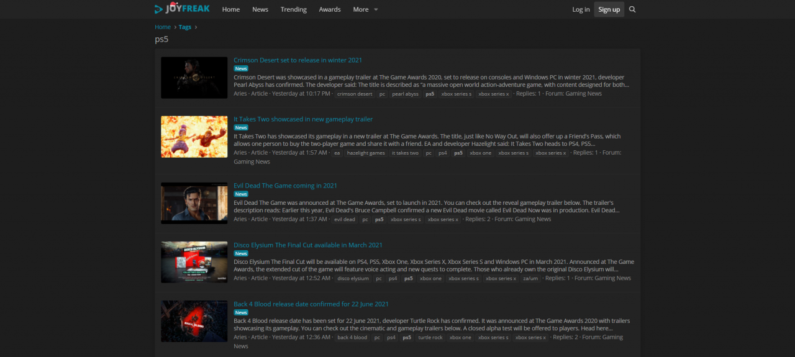Click the Evil Dead article thumbnail
Viewport: 795px width, 357px height.
(194, 203)
